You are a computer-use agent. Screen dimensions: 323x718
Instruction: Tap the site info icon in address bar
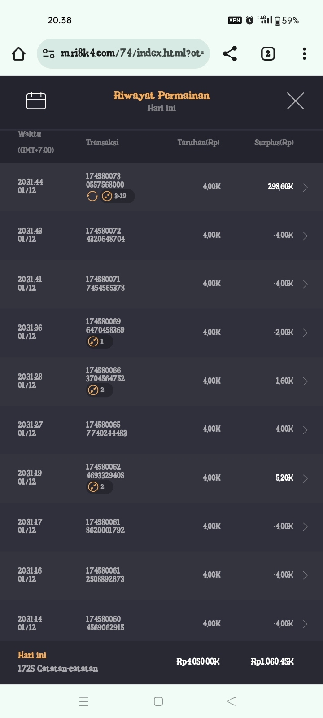(x=48, y=54)
